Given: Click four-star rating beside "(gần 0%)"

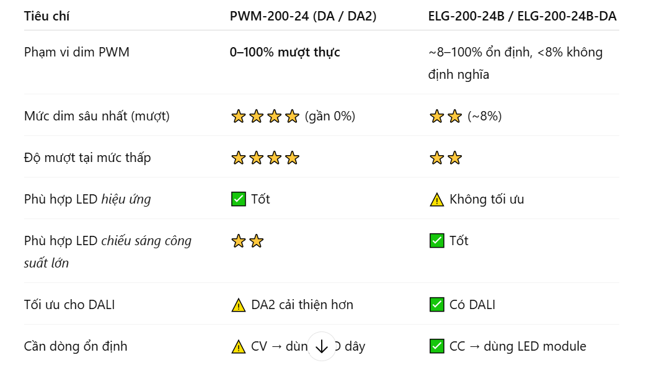Looking at the screenshot, I should 265,116.
